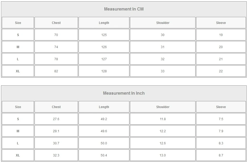Select the M size row label in Inch table

18,131
